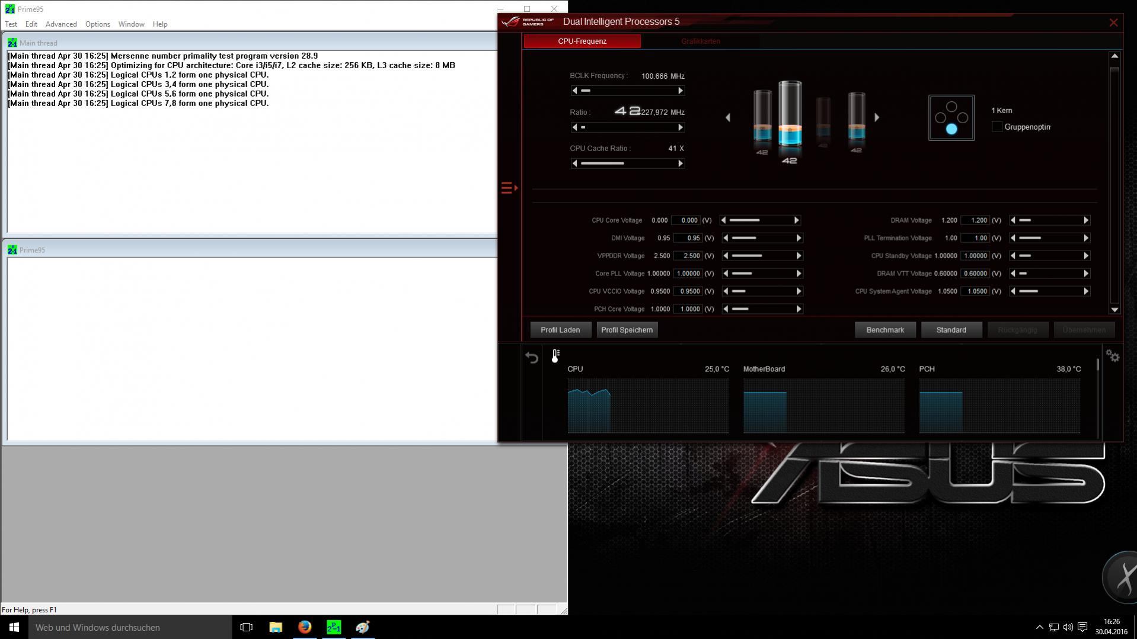Click Rückgängig button

point(1017,330)
